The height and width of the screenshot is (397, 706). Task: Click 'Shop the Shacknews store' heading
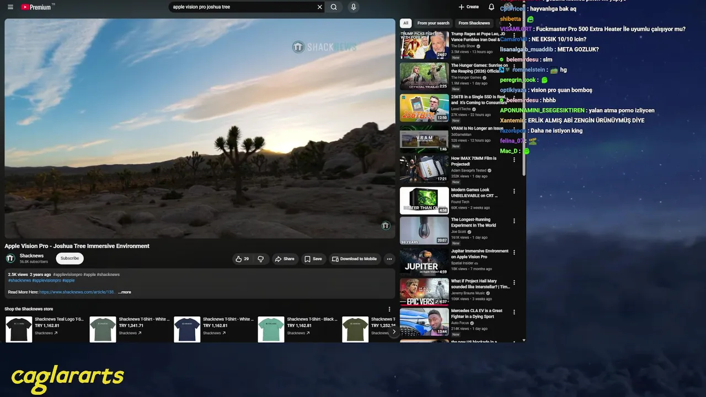[x=29, y=309]
